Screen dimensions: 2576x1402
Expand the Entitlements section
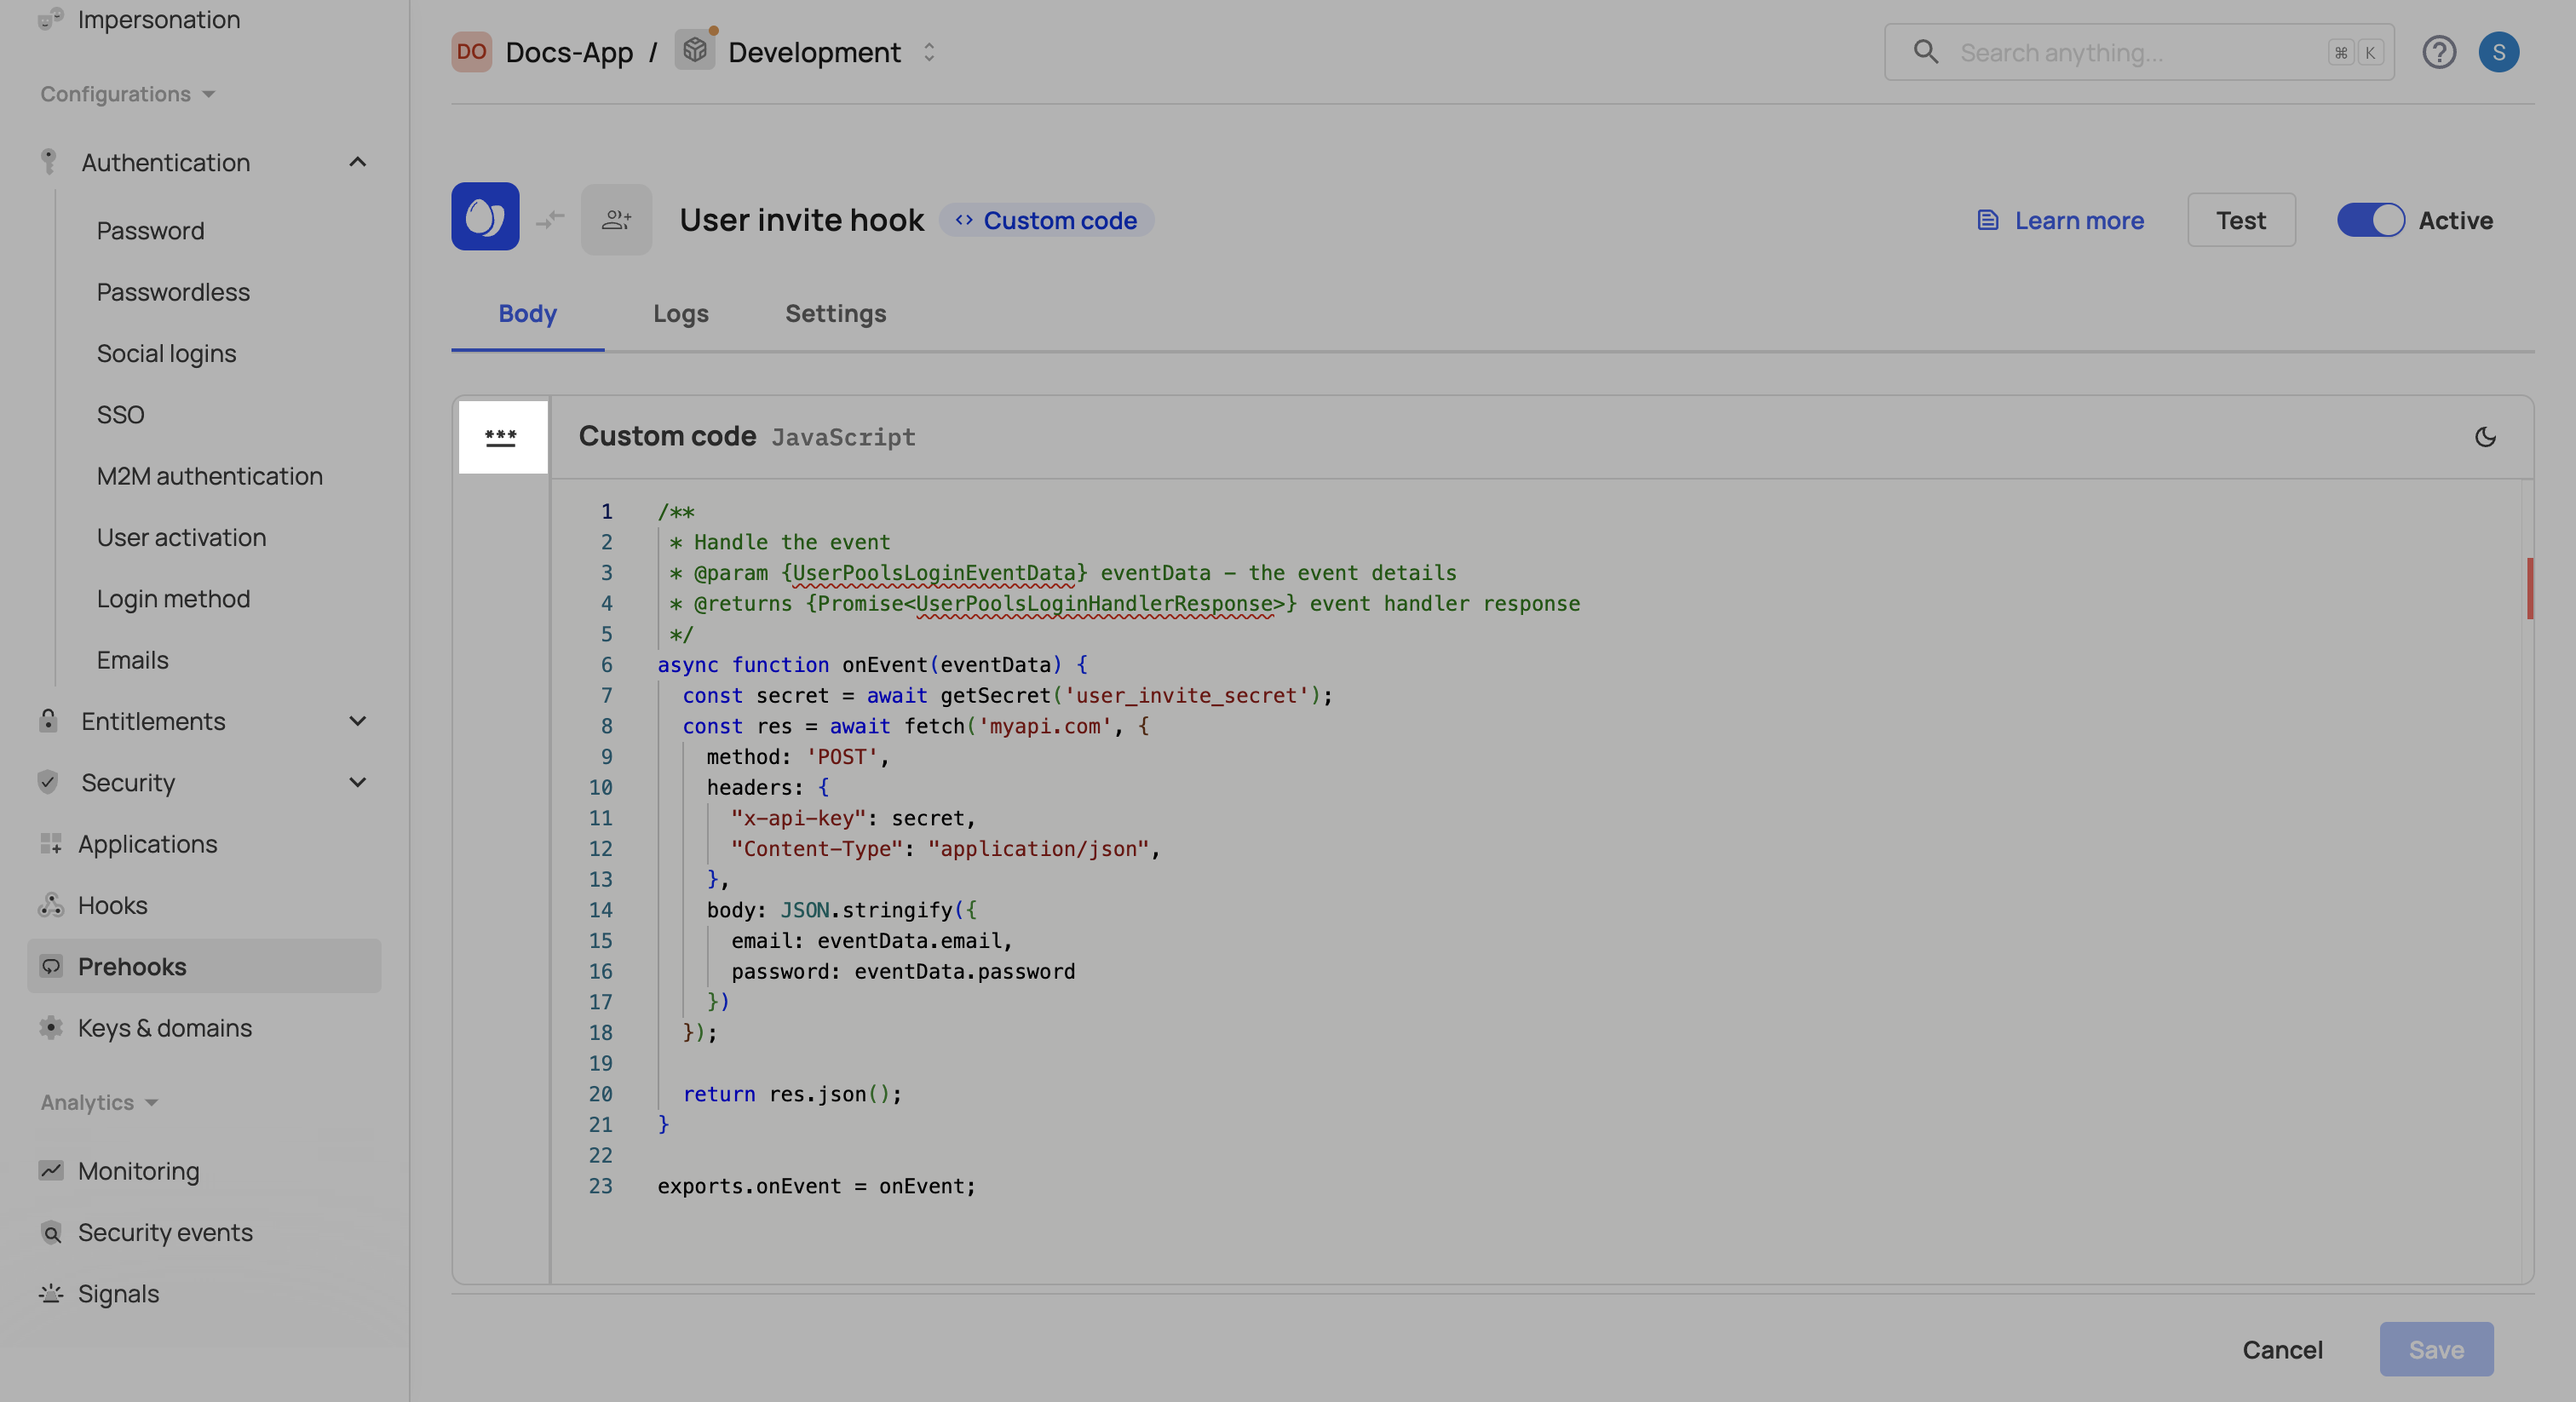[357, 721]
